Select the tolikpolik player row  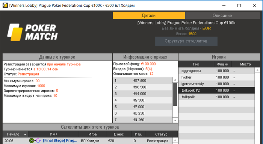(x=216, y=97)
